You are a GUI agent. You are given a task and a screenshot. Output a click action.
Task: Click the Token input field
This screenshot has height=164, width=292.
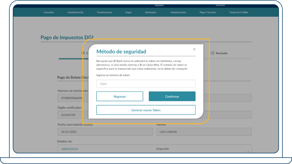tap(146, 83)
